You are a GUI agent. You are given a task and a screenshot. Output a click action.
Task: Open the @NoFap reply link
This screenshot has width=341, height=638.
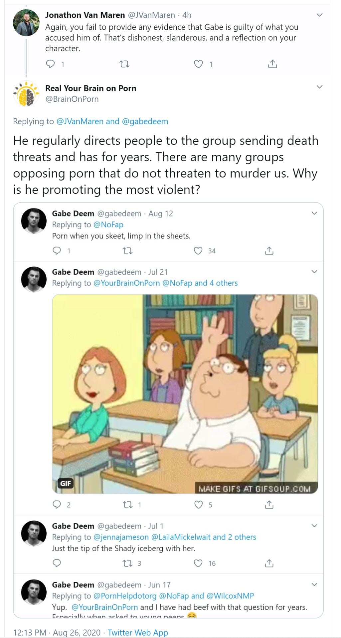[108, 225]
